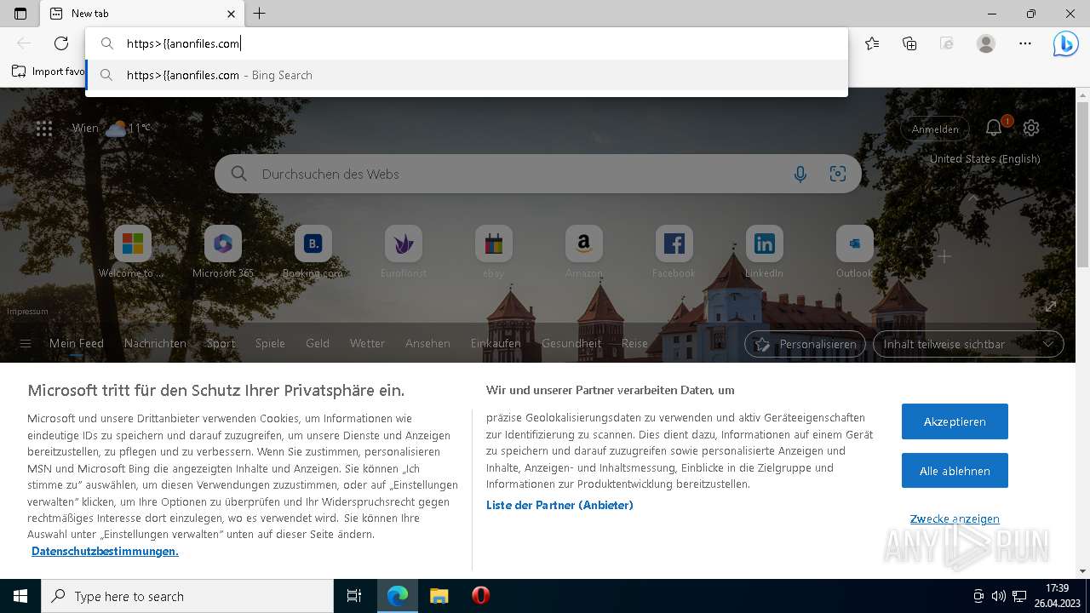This screenshot has height=613, width=1090.
Task: Click the Impressum link
Action: pos(27,312)
